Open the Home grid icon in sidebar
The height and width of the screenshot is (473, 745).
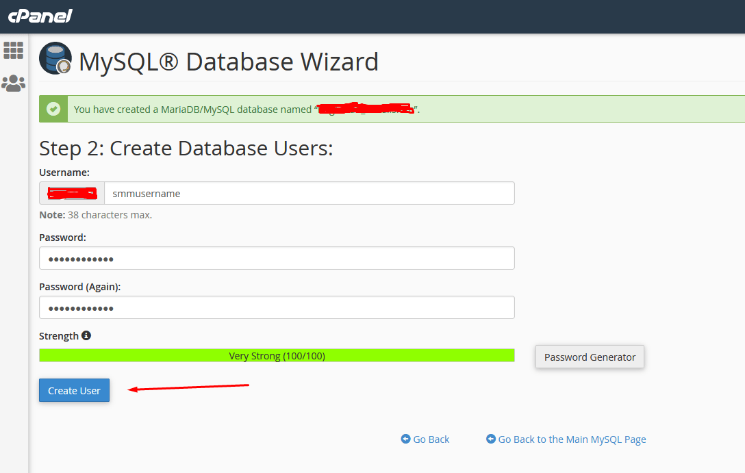click(x=14, y=50)
